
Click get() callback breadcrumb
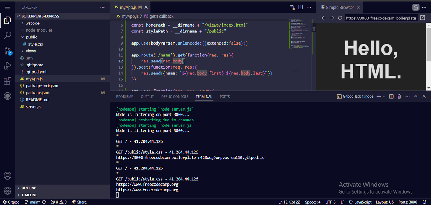[158, 16]
